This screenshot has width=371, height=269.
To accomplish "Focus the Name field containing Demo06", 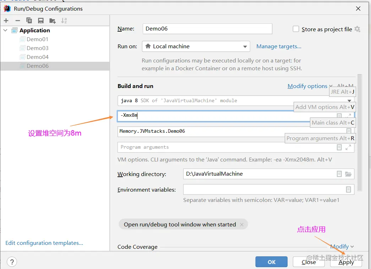I will point(207,29).
